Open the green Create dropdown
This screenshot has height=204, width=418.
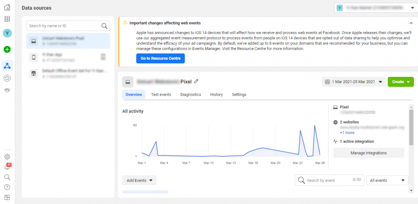(x=401, y=82)
